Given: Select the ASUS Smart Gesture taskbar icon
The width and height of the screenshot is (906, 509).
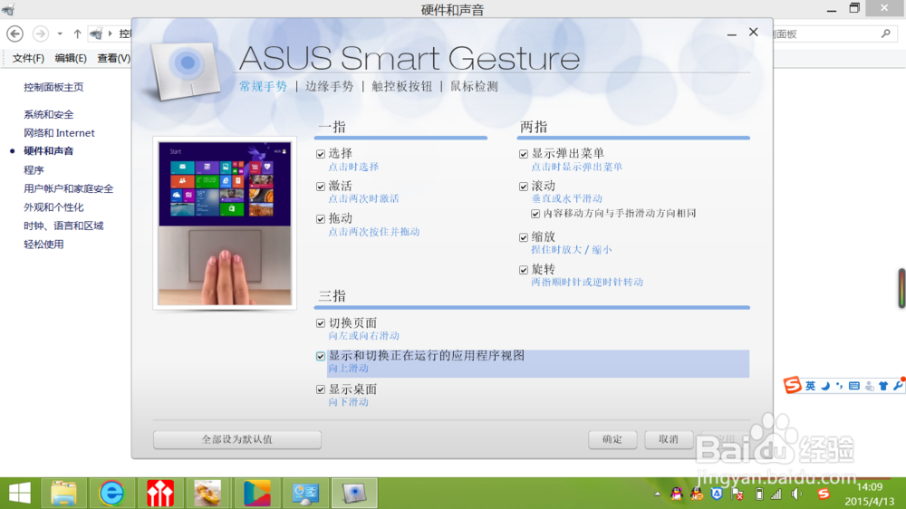Looking at the screenshot, I should (x=354, y=493).
